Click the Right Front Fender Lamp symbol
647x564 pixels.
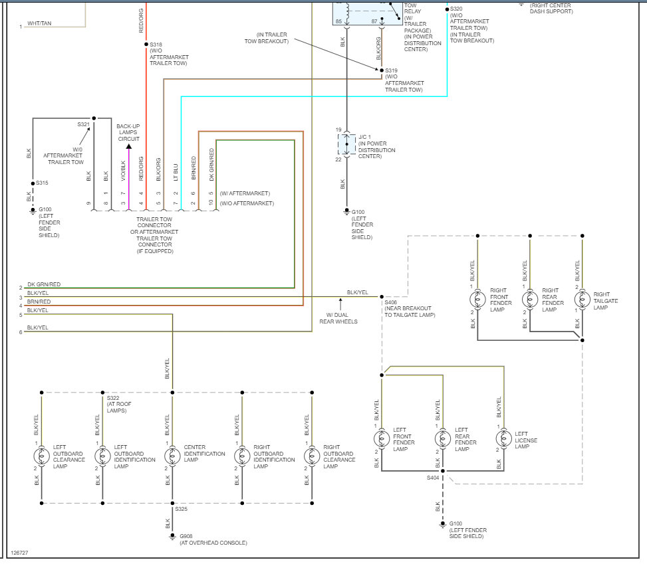tap(478, 300)
